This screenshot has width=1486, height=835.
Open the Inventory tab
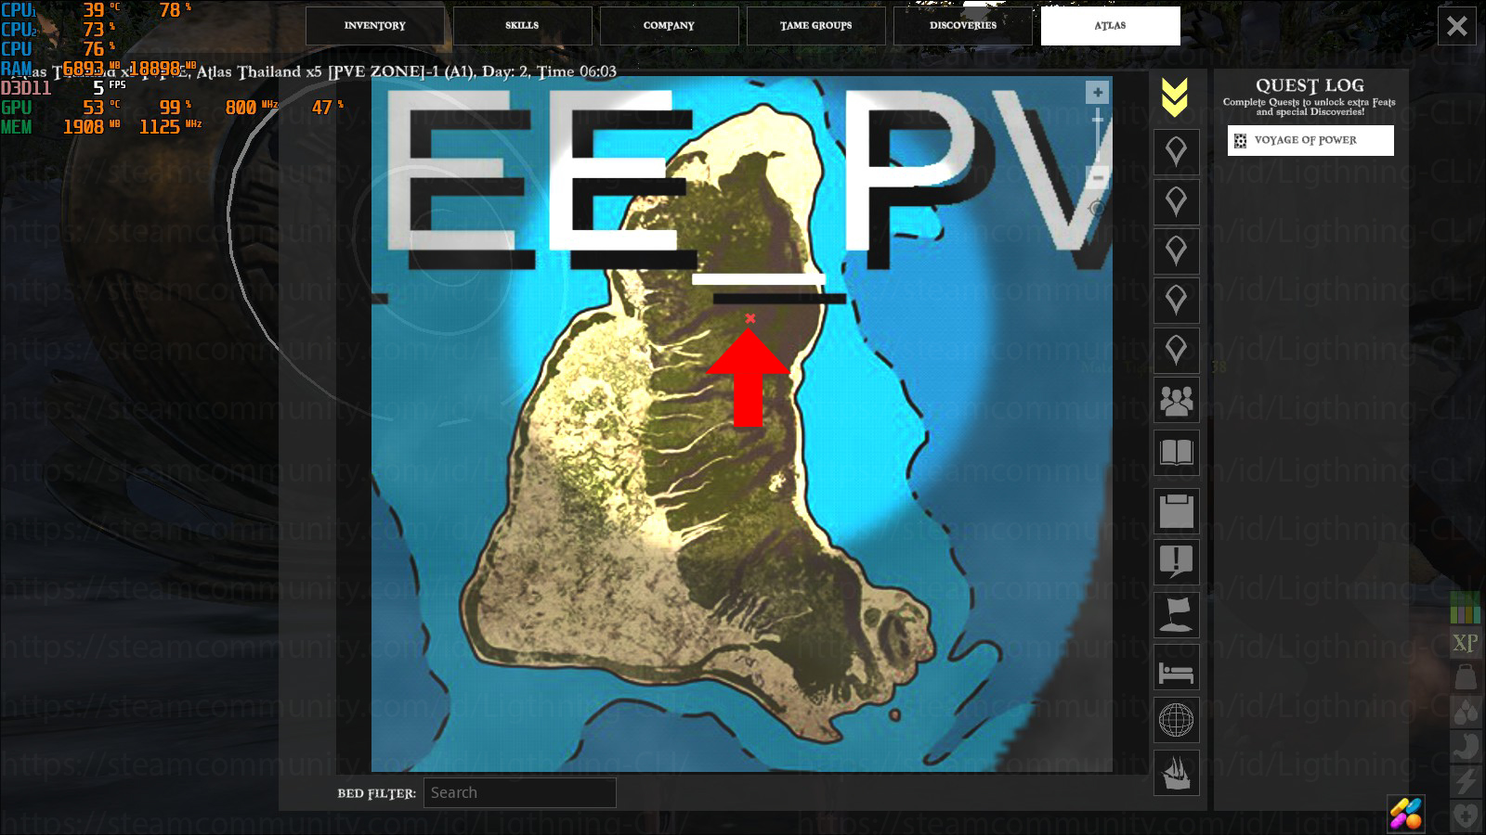click(x=374, y=26)
